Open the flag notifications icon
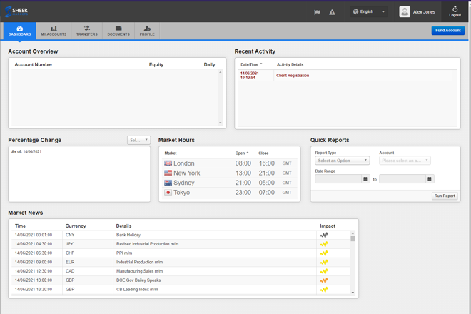 [x=317, y=12]
